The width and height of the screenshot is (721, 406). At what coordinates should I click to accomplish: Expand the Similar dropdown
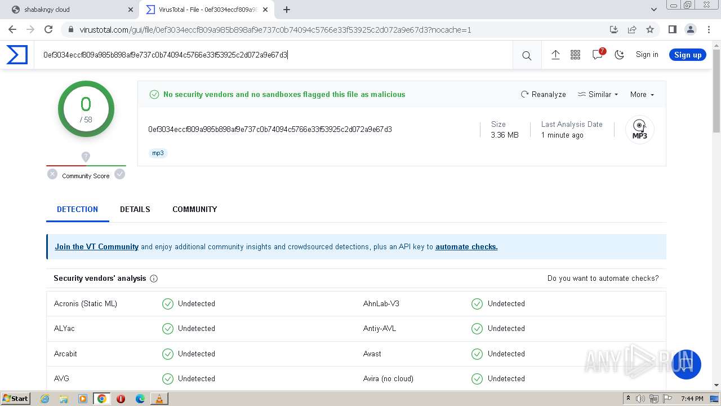598,94
